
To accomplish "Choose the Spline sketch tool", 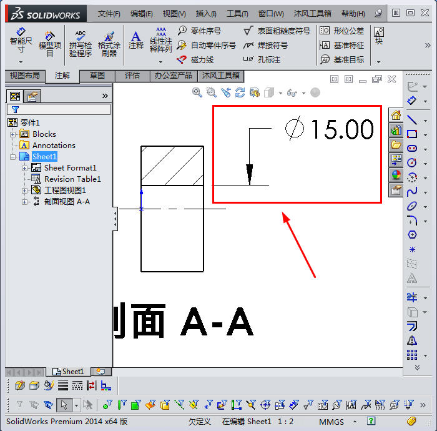I will pyautogui.click(x=412, y=191).
